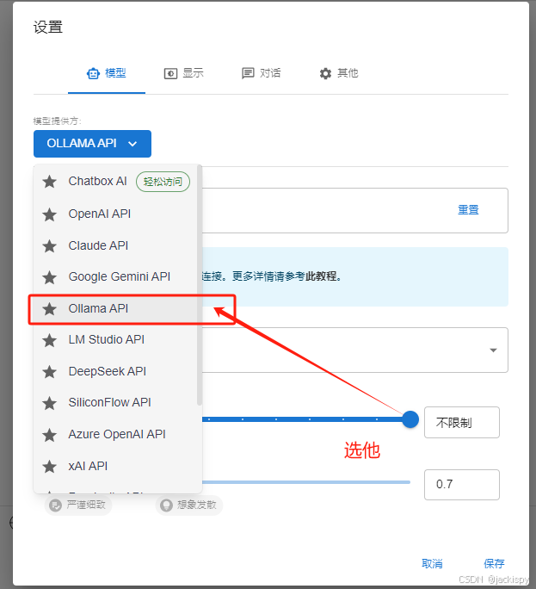This screenshot has height=589, width=536.
Task: Expand the model selection dropdown arrow
Action: click(493, 350)
